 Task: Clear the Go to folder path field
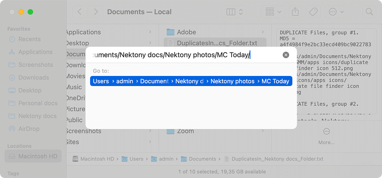[286, 55]
